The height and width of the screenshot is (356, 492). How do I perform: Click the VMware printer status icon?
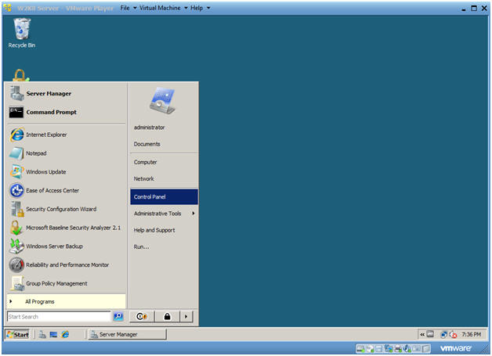[398, 348]
